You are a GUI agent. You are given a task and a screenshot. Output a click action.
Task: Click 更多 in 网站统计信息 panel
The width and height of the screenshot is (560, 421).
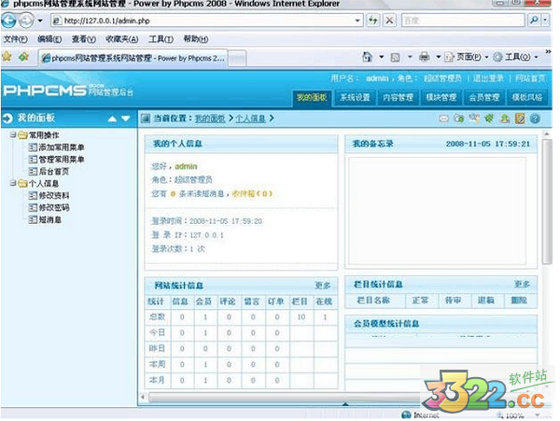(x=323, y=286)
